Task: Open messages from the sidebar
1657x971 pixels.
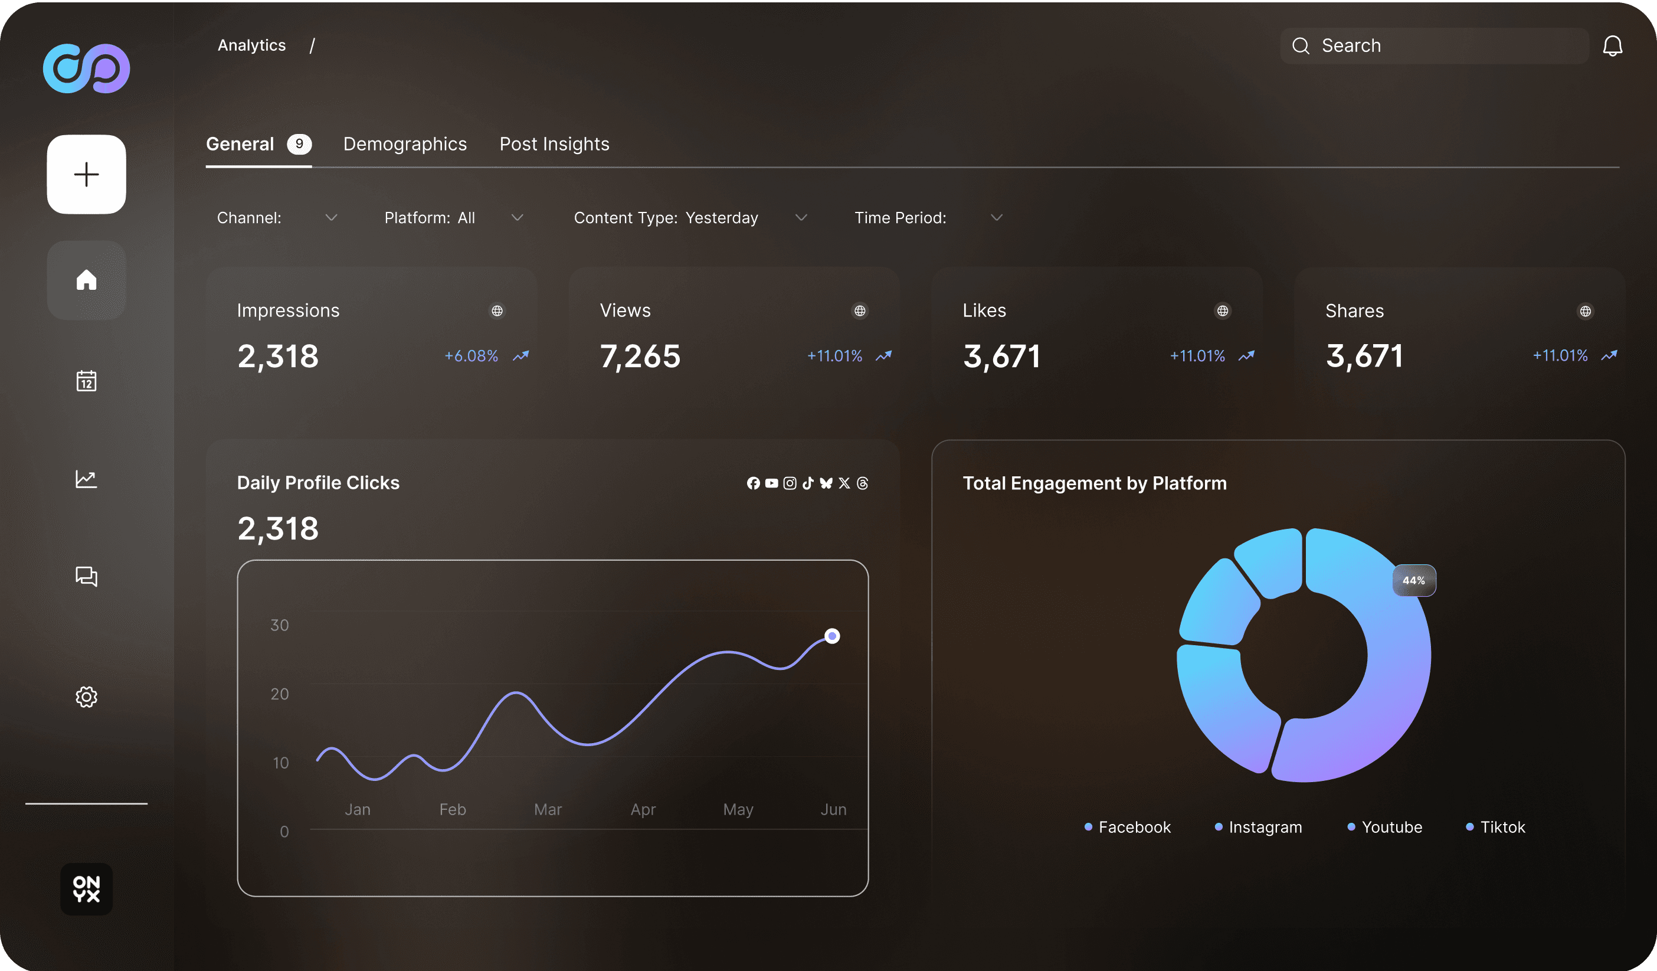Action: (86, 577)
